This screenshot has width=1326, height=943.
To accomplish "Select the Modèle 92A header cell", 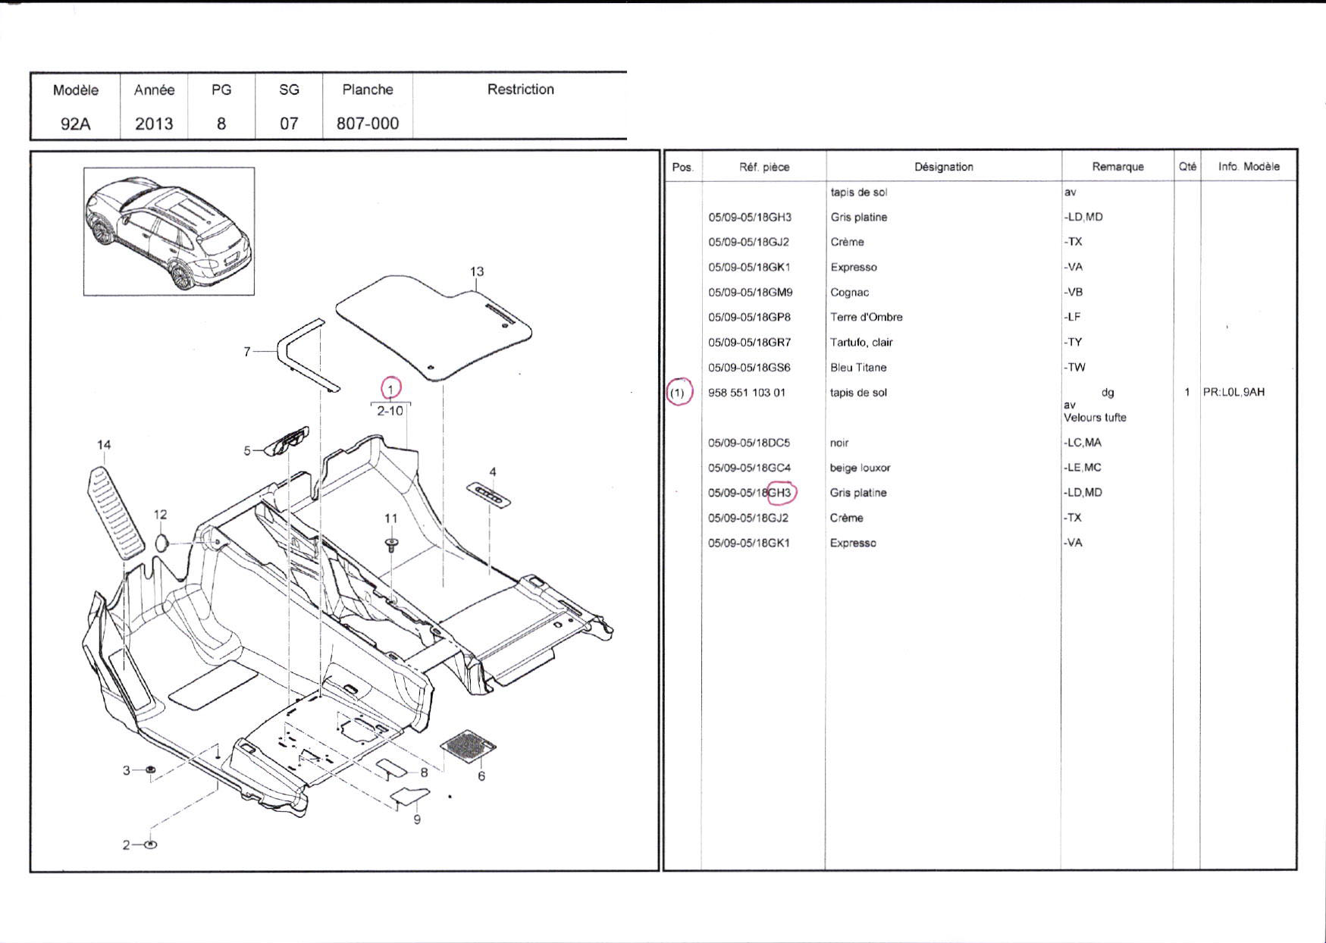I will [x=75, y=106].
